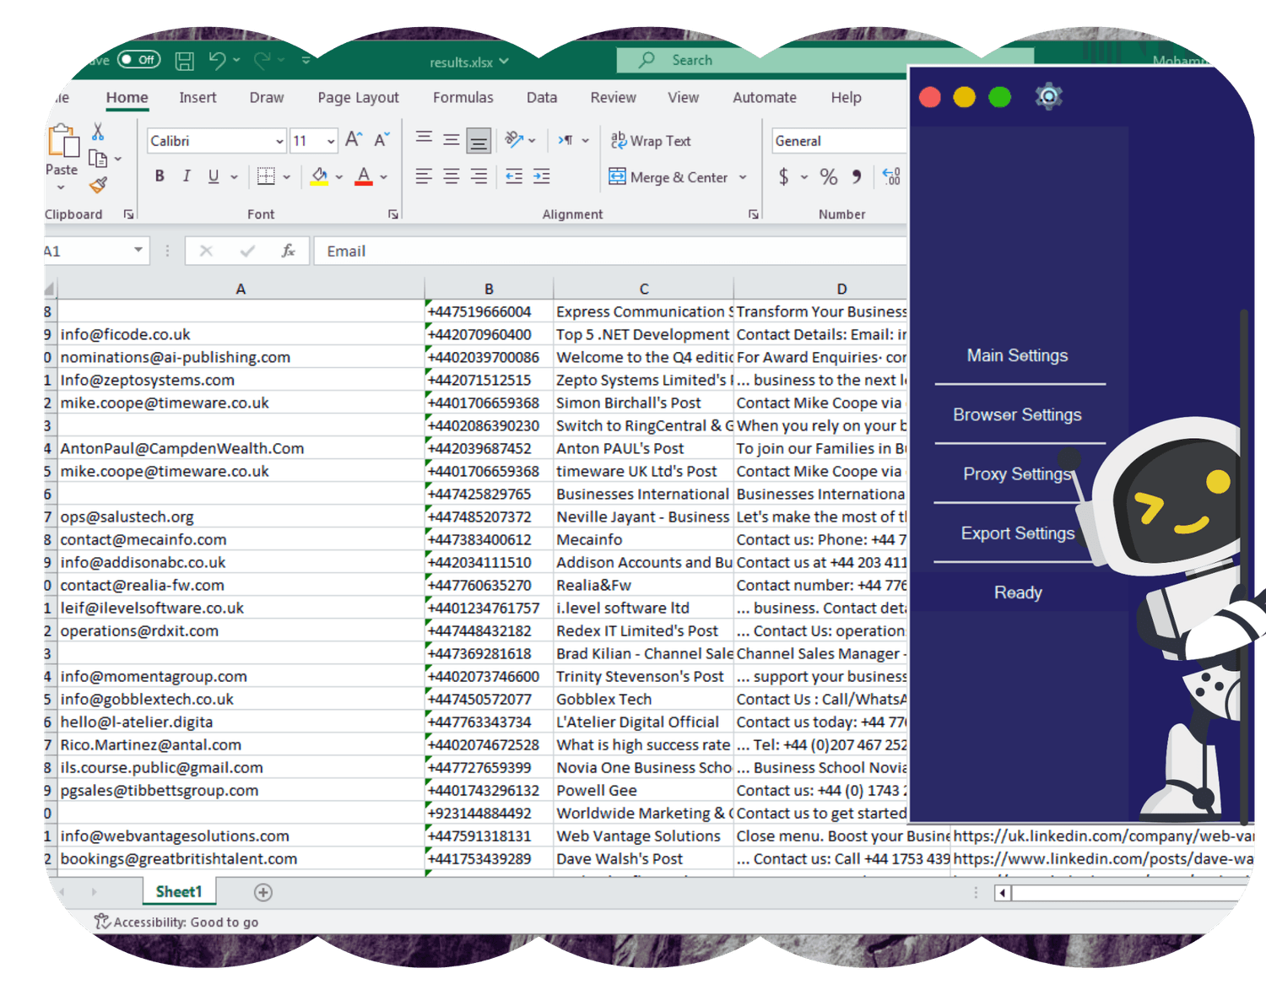Viewport: 1266px width, 990px height.
Task: Open the Draw ribbon tab
Action: pyautogui.click(x=267, y=98)
